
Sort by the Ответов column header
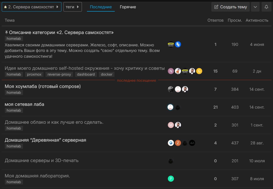tap(215, 20)
